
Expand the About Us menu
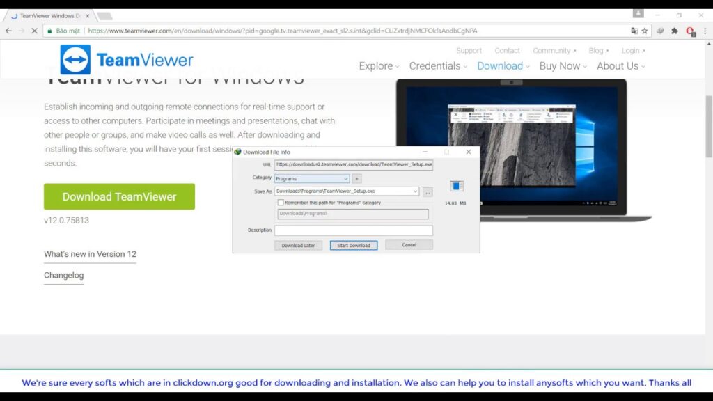620,66
